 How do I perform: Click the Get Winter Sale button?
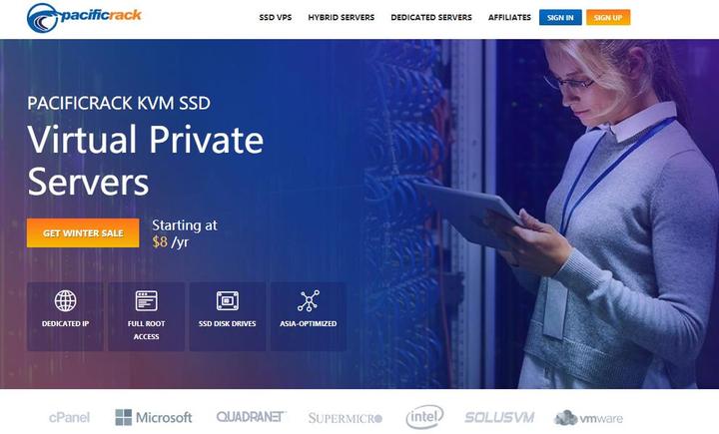pos(83,232)
